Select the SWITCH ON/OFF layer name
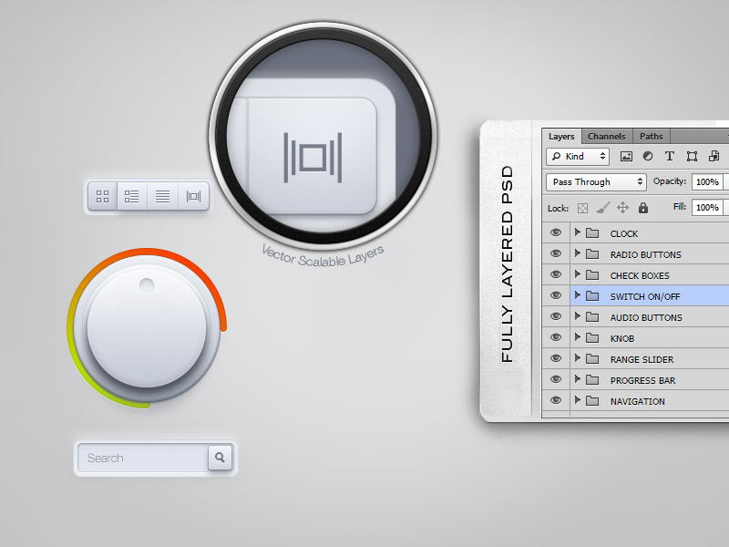The image size is (729, 547). point(645,297)
